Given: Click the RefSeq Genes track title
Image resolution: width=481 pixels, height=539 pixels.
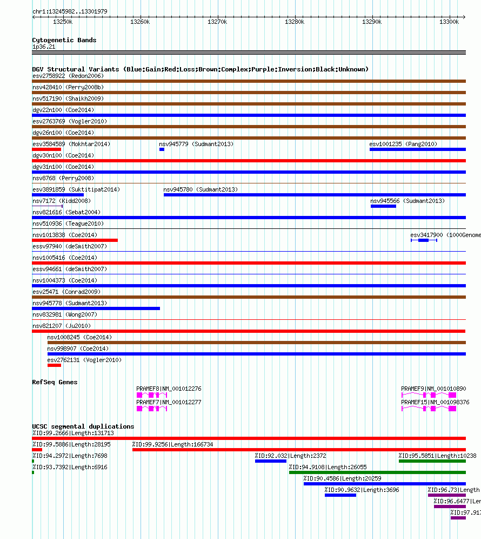Looking at the screenshot, I should tap(55, 382).
